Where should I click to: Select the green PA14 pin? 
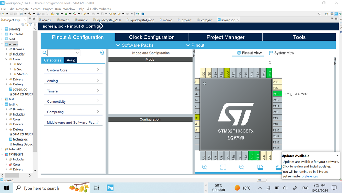pos(269,73)
